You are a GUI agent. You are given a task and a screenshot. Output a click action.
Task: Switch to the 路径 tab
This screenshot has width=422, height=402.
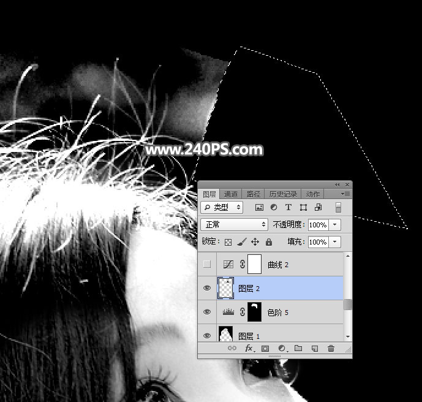pyautogui.click(x=253, y=194)
